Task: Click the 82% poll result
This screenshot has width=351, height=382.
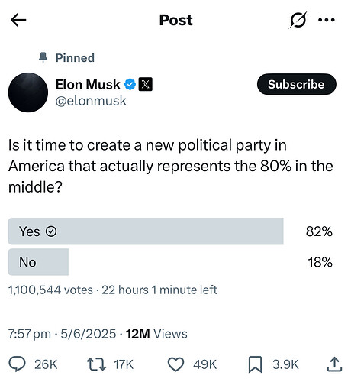Action: tap(319, 231)
